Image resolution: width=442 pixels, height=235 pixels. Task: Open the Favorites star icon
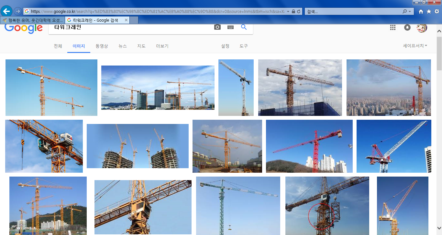point(429,11)
